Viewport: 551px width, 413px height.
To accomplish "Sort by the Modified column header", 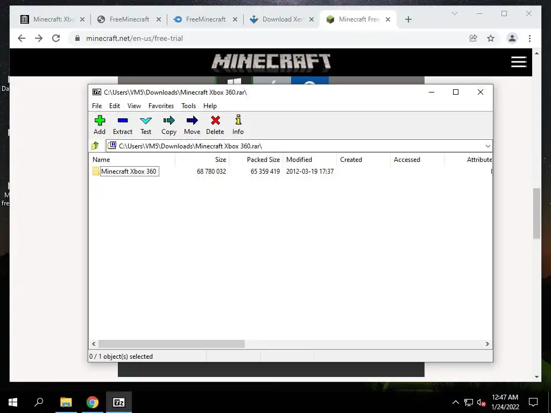I will pos(309,159).
